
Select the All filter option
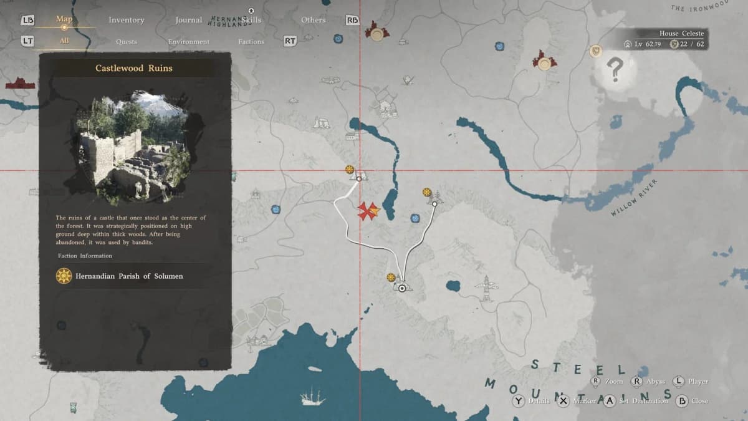click(64, 41)
